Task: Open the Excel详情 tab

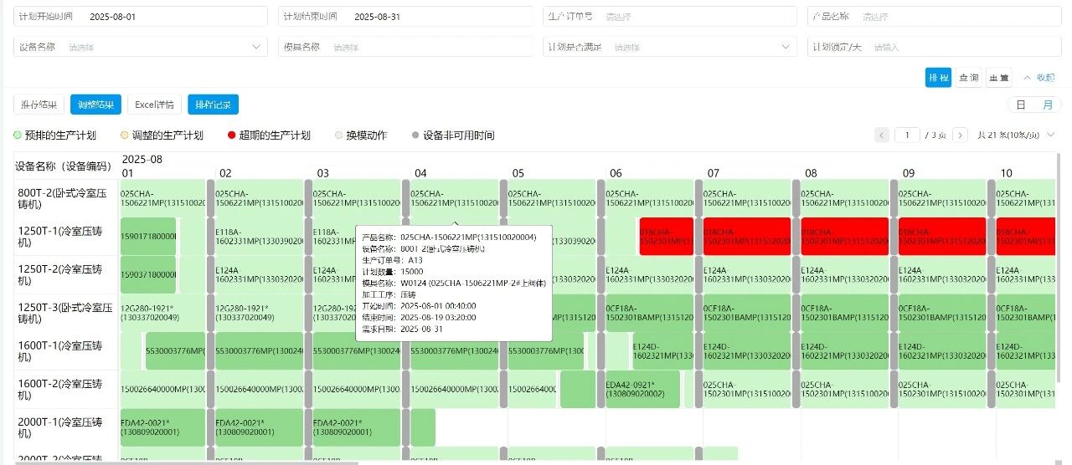Action: tap(154, 105)
